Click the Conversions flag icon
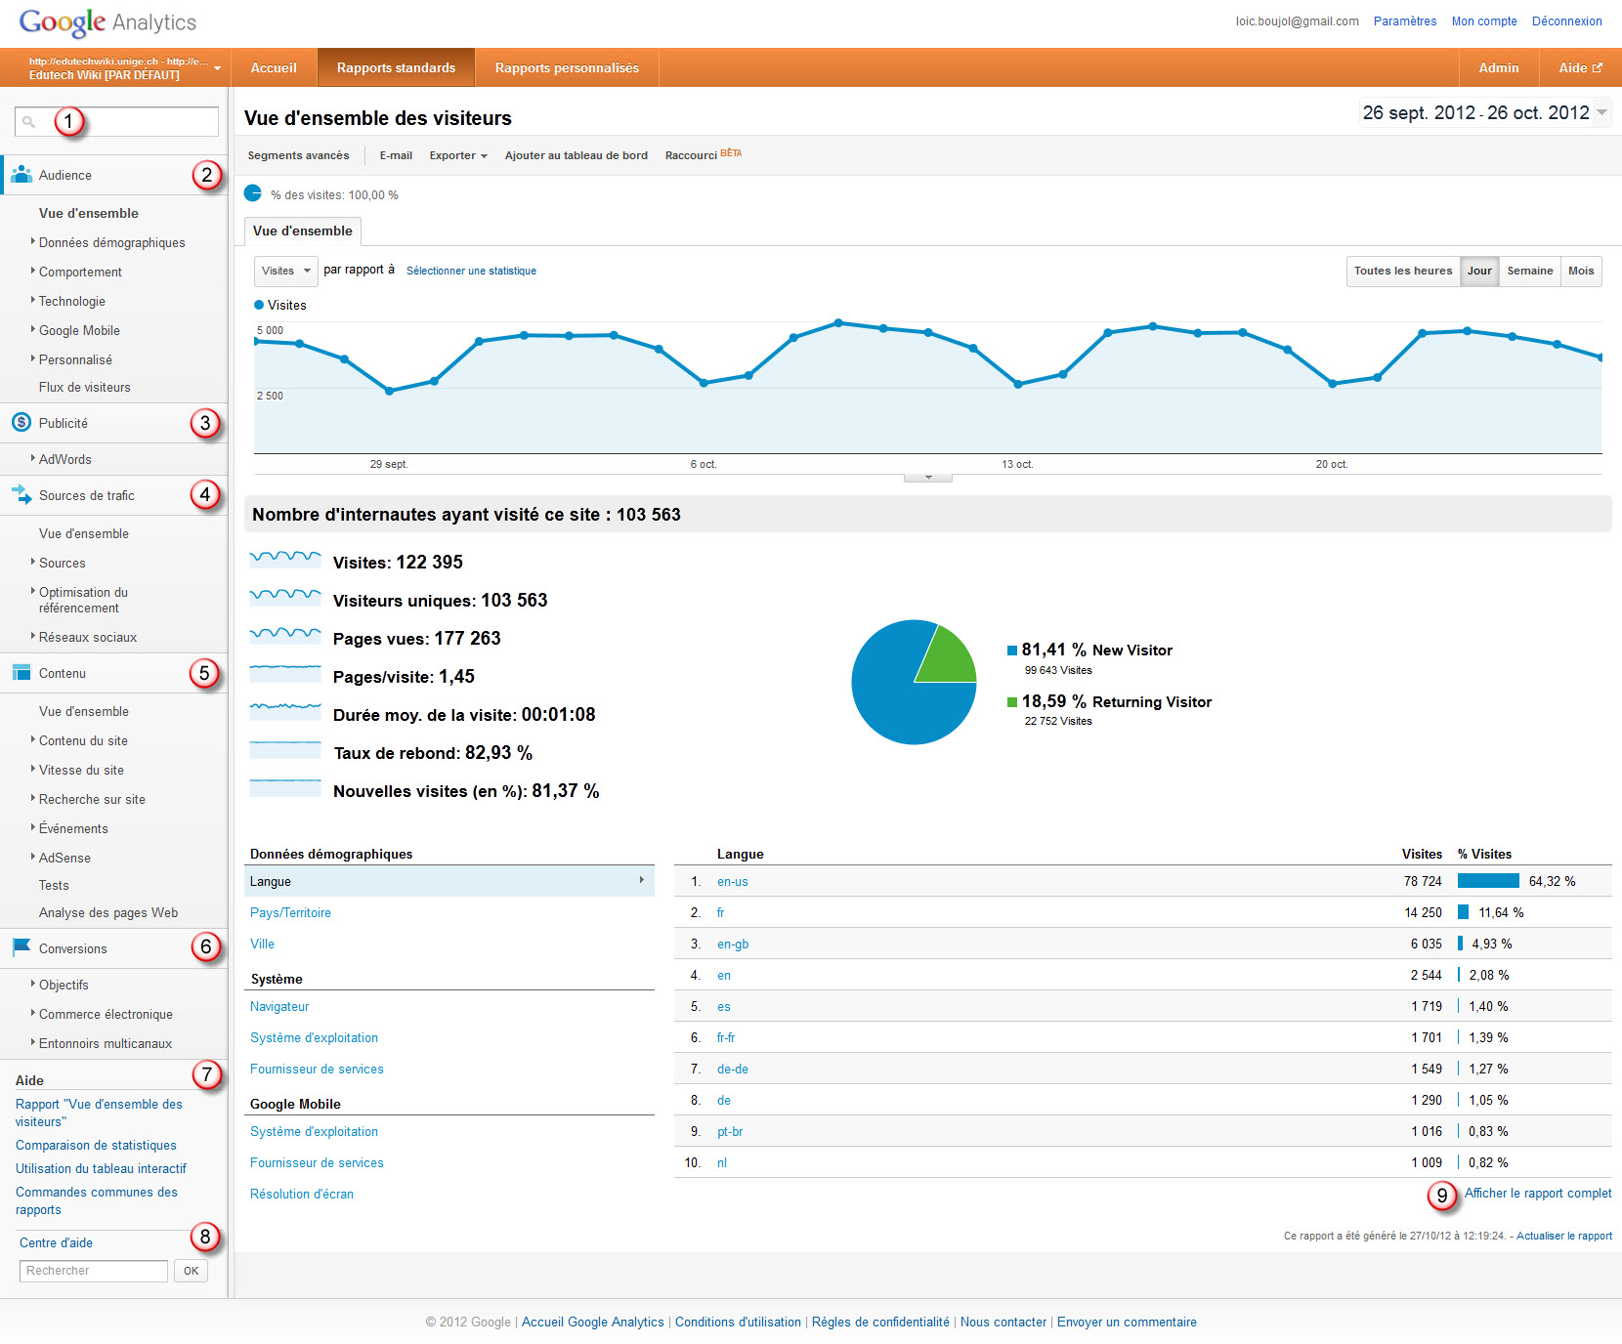Screen dimensions: 1622x1344 pyautogui.click(x=21, y=947)
